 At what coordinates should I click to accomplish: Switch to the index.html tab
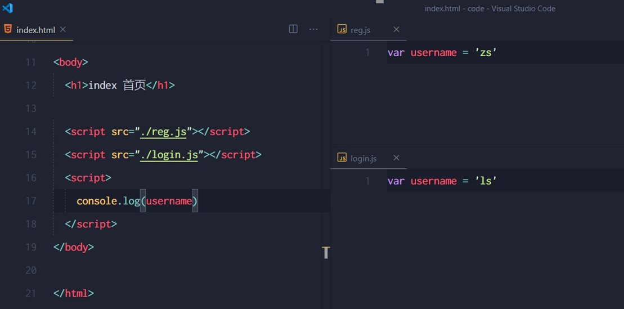35,30
